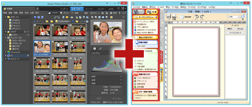Click the refresh folder icon beside path
The width and height of the screenshot is (252, 107).
pyautogui.click(x=73, y=21)
